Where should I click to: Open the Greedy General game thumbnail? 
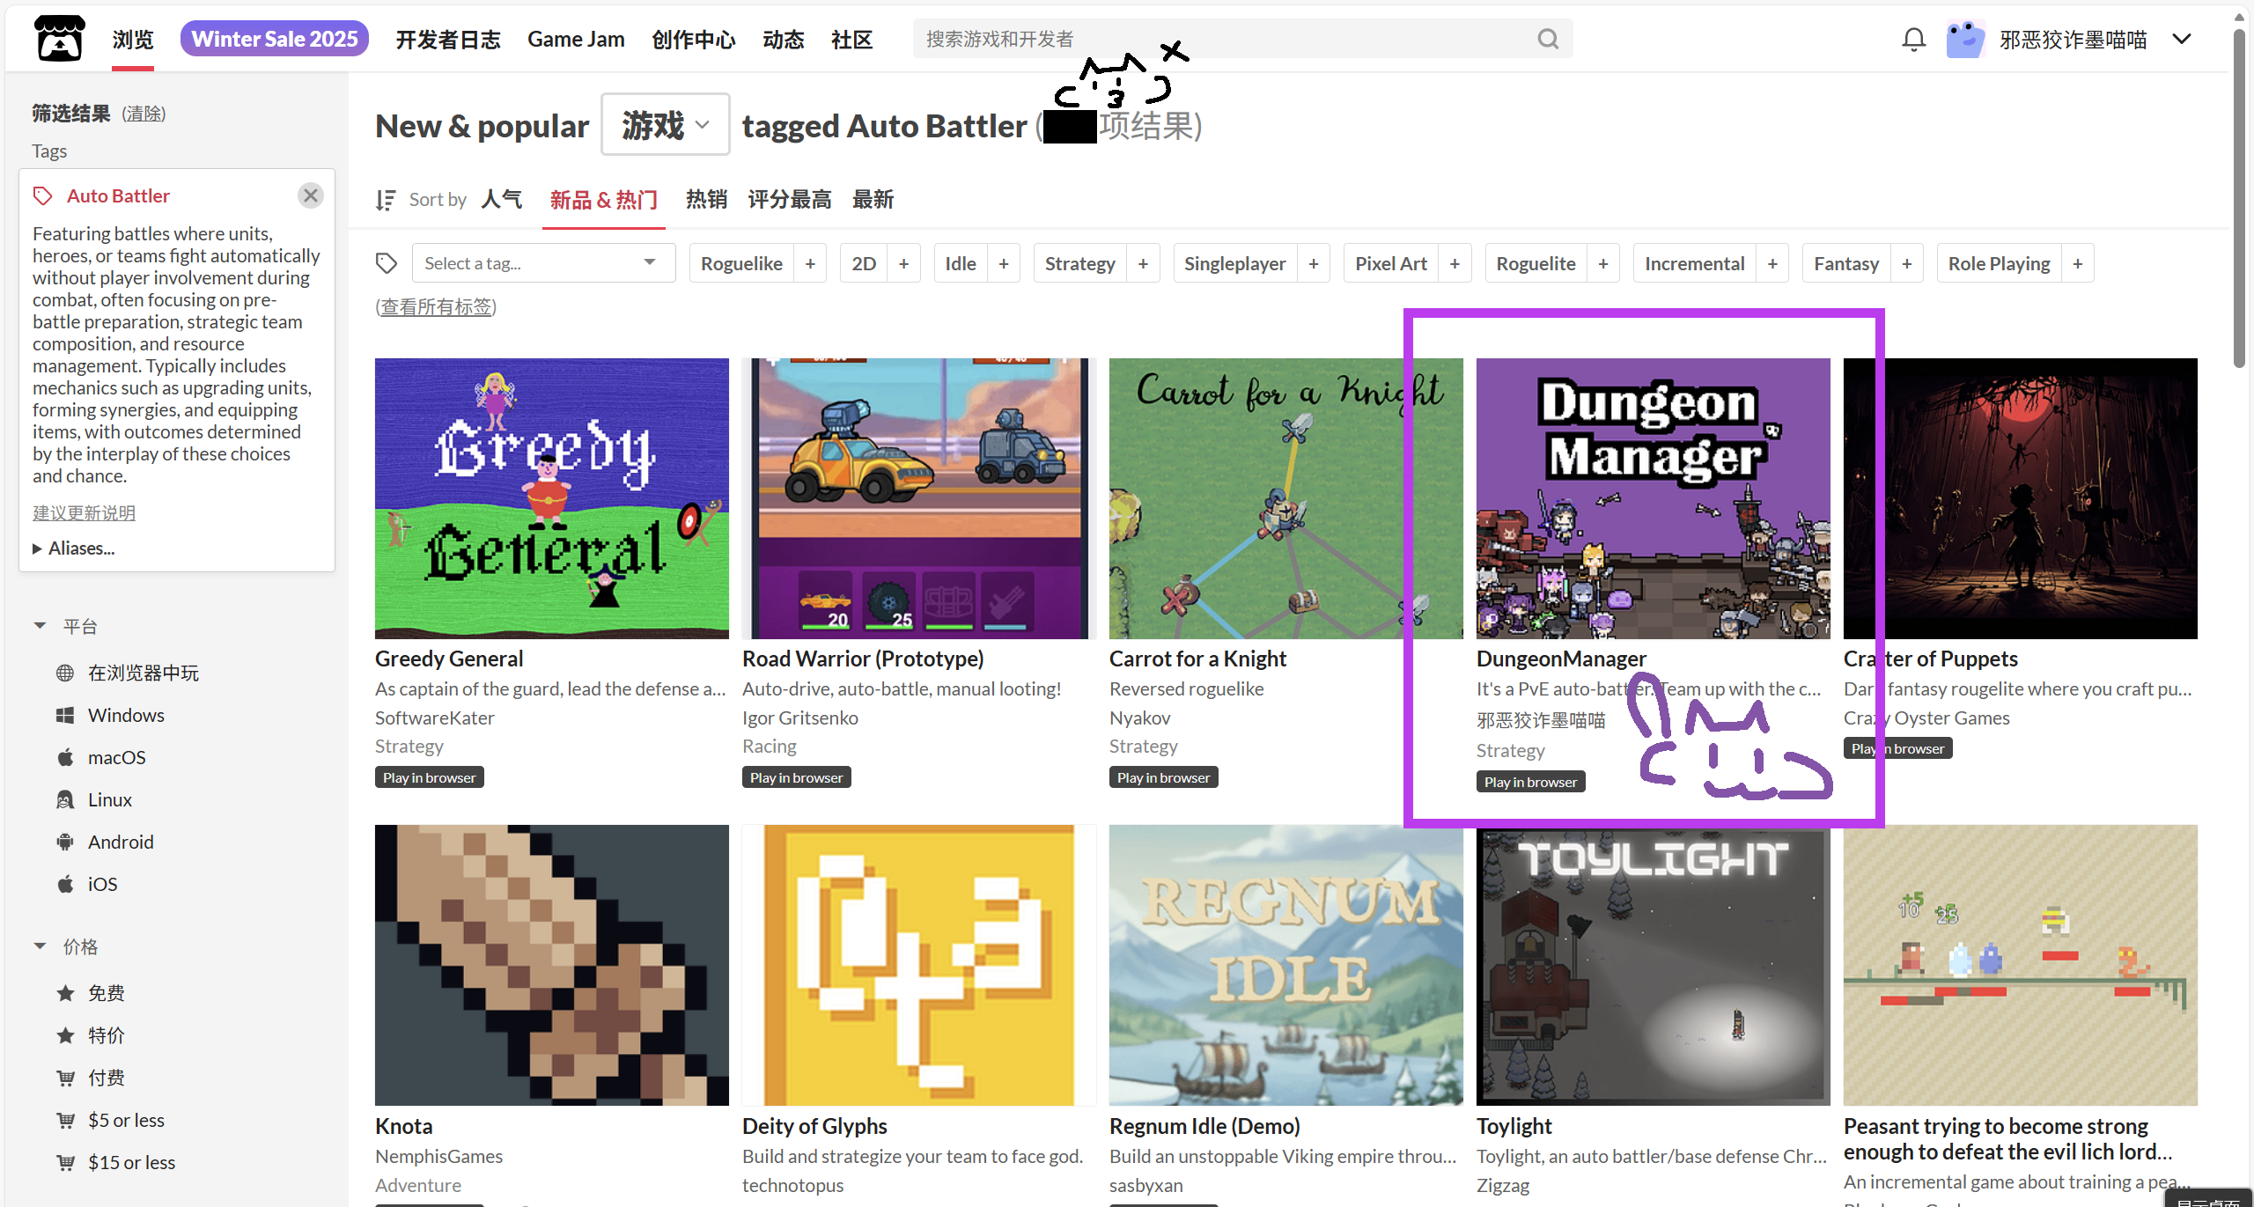tap(552, 498)
